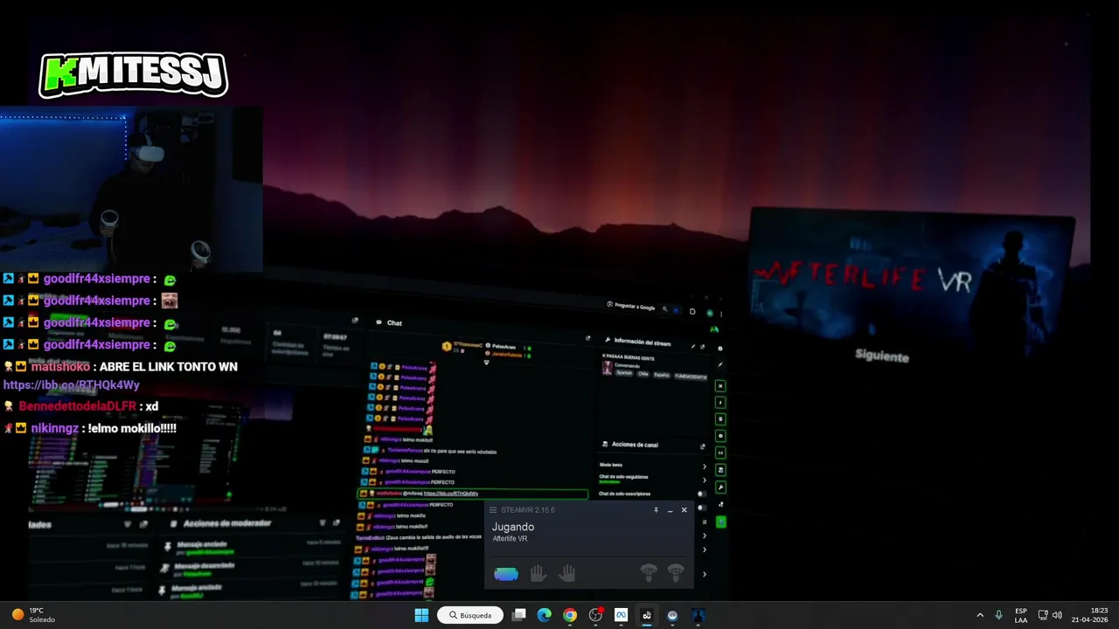The width and height of the screenshot is (1119, 629).
Task: Click nikinngz message !elmo mokillo!!!!!
Action: [131, 429]
